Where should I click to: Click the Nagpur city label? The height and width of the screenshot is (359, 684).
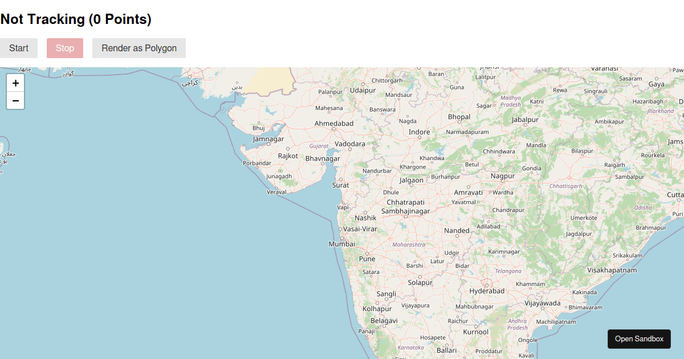point(503,176)
